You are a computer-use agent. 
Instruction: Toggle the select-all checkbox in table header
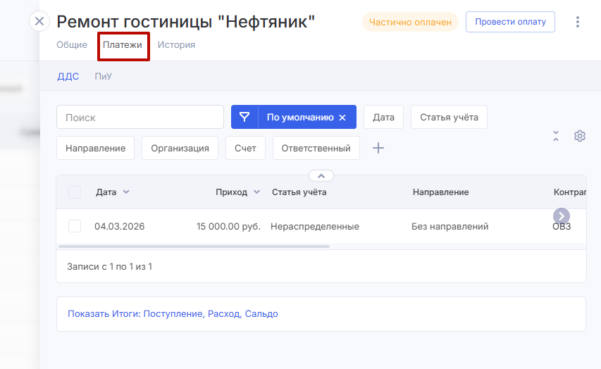click(75, 192)
